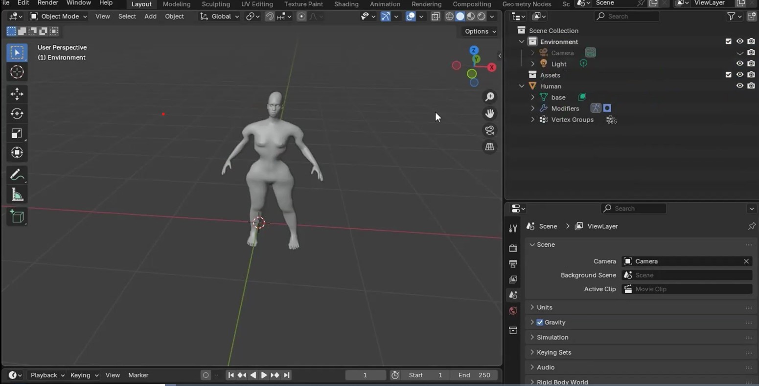Open the Render menu
The height and width of the screenshot is (386, 759).
(x=48, y=3)
